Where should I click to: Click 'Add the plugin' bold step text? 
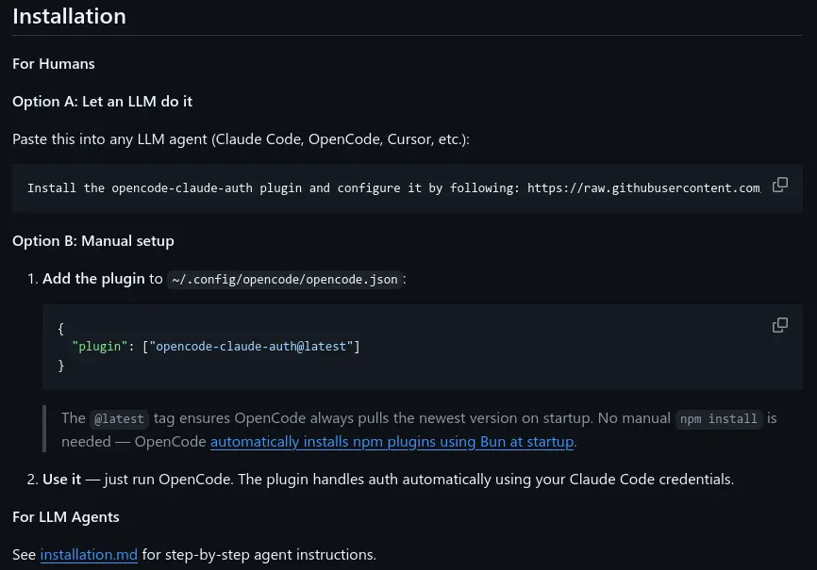pyautogui.click(x=93, y=279)
